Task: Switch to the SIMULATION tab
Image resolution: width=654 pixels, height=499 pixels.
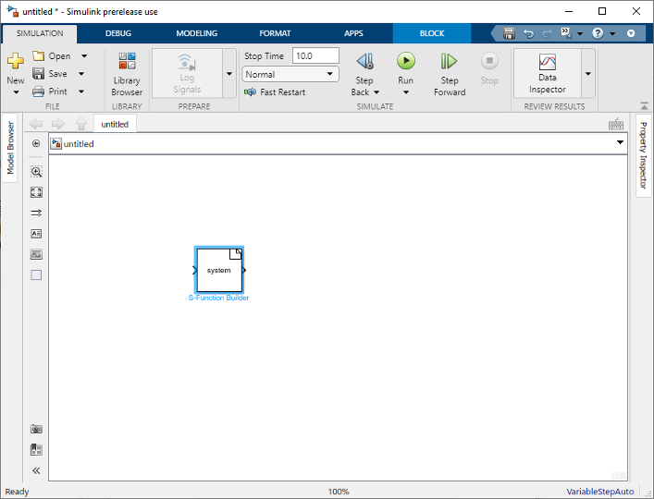Action: point(40,33)
